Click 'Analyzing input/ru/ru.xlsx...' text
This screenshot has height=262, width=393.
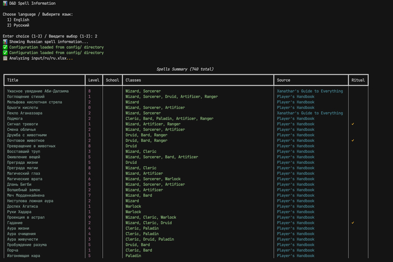coord(41,58)
